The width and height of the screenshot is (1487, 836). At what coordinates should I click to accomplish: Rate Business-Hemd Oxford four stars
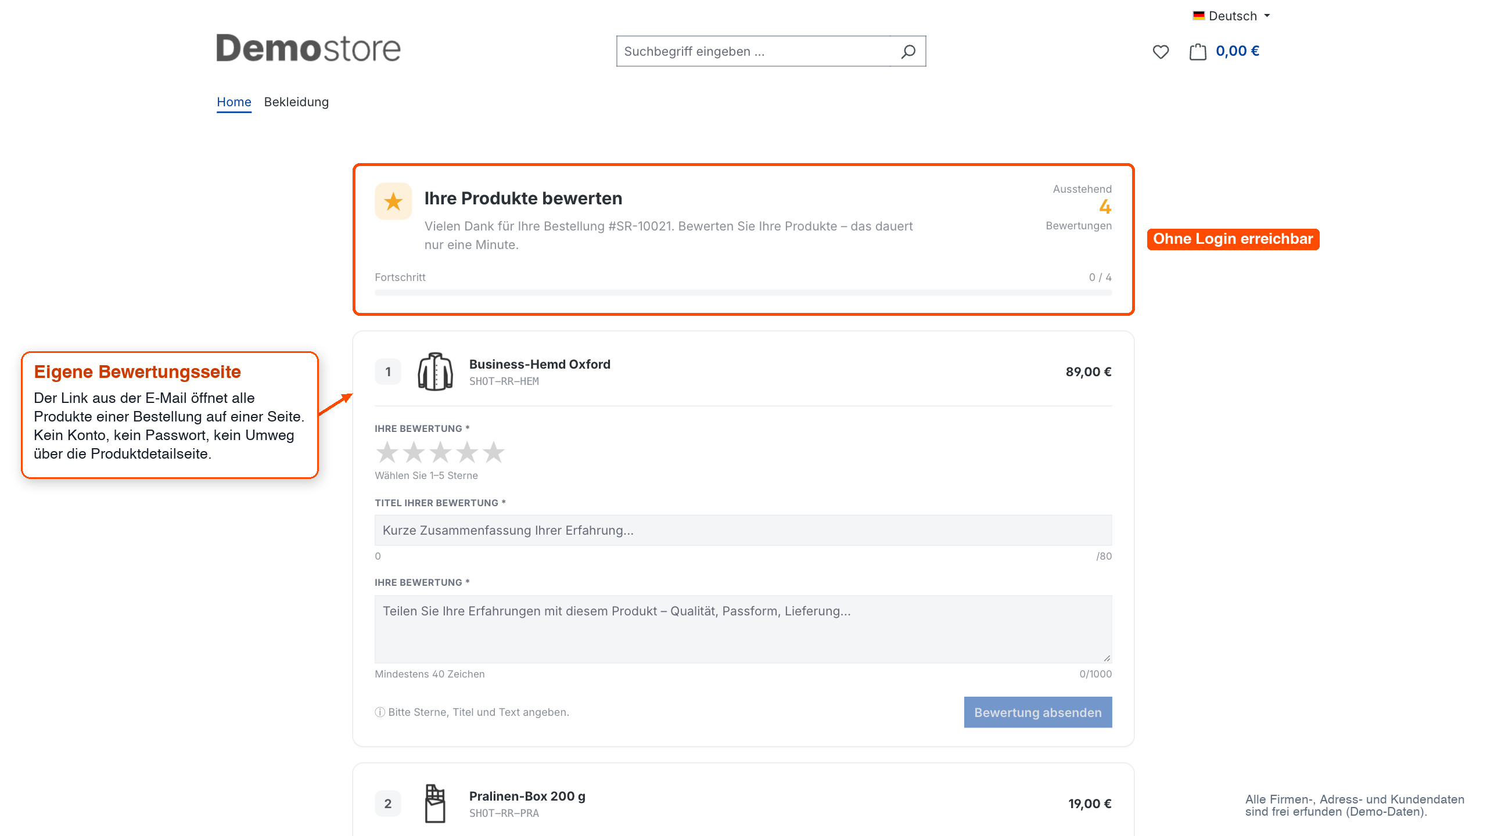tap(467, 452)
